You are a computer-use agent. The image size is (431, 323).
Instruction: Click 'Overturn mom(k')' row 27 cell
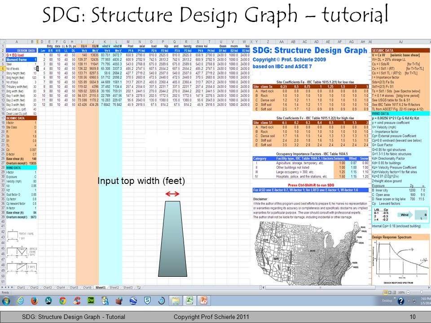[17, 163]
